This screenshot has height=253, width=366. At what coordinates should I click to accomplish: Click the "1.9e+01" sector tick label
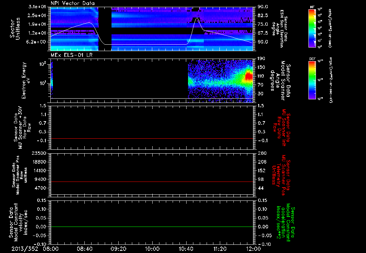click(37, 24)
